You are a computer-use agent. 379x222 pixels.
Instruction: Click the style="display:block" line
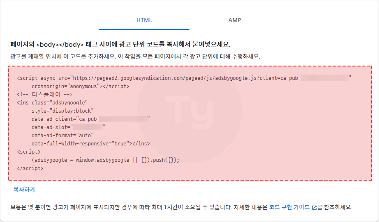point(62,111)
